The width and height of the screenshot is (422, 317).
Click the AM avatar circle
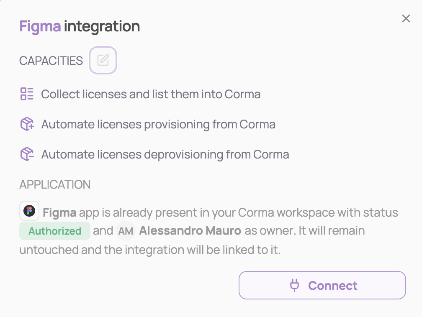[x=125, y=231]
